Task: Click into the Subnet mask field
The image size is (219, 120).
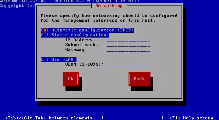Action: tap(128, 45)
